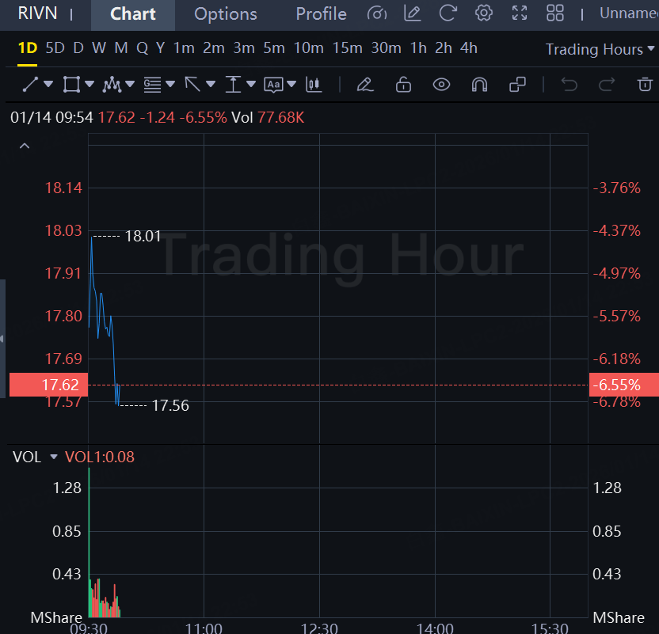Toggle the lock drawings icon
The image size is (659, 634).
point(403,84)
